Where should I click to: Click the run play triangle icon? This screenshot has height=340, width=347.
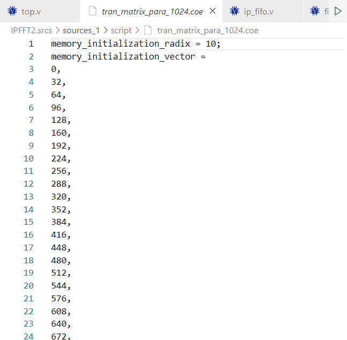[338, 11]
